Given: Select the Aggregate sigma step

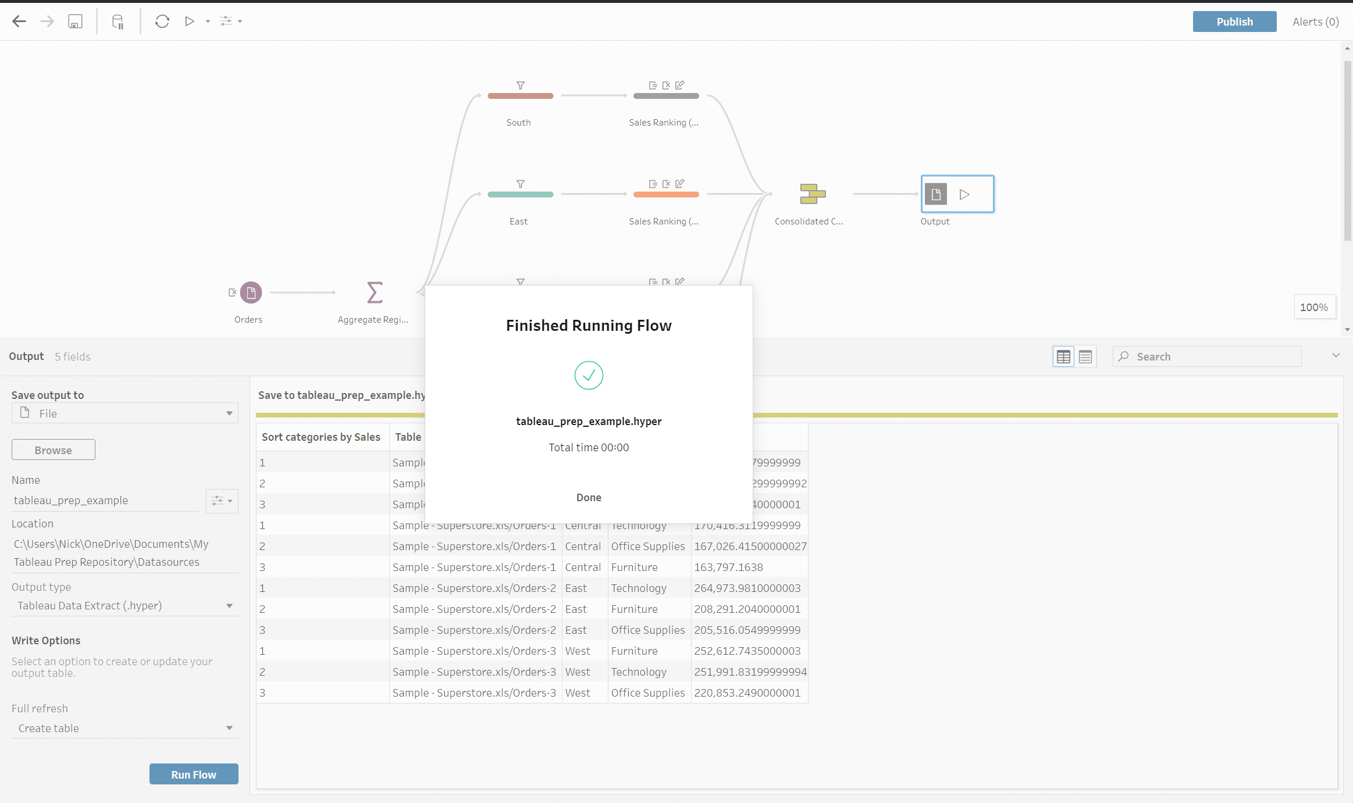Looking at the screenshot, I should [375, 292].
